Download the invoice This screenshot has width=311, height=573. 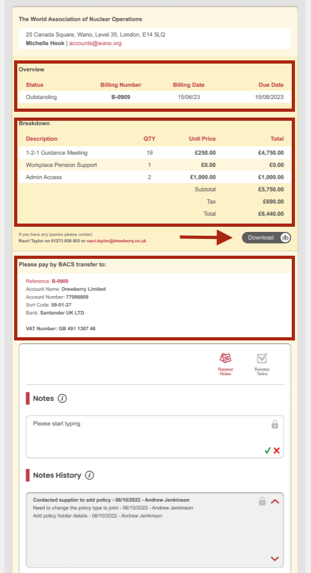(267, 238)
